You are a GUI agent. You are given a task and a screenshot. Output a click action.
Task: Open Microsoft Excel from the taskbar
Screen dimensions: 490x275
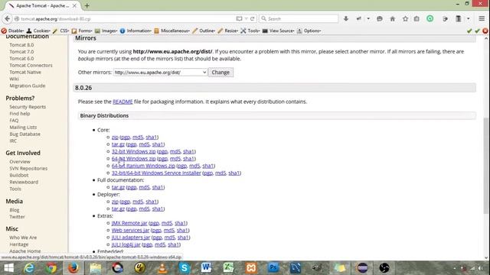pyautogui.click(x=228, y=268)
